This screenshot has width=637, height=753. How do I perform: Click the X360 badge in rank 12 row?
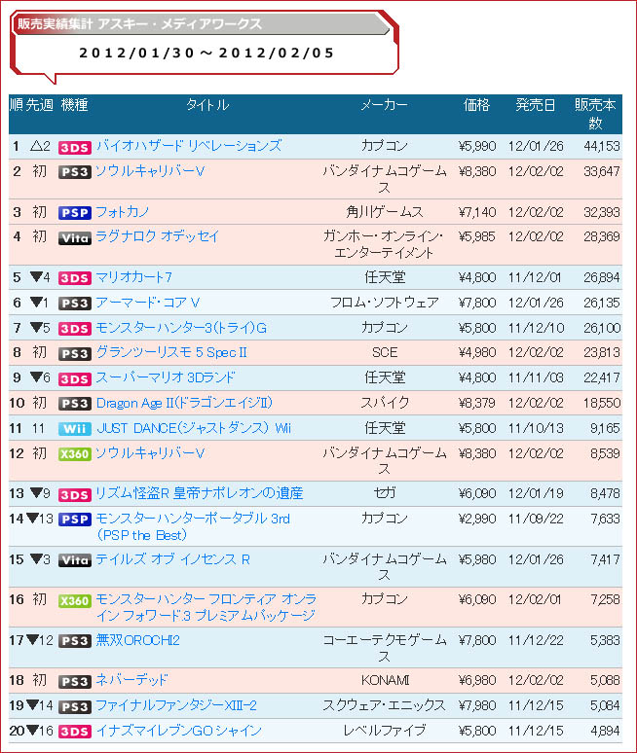pos(75,454)
